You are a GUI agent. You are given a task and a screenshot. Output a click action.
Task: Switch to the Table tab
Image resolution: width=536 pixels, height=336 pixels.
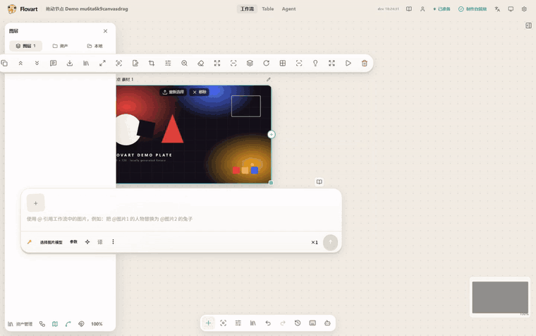[x=268, y=9]
